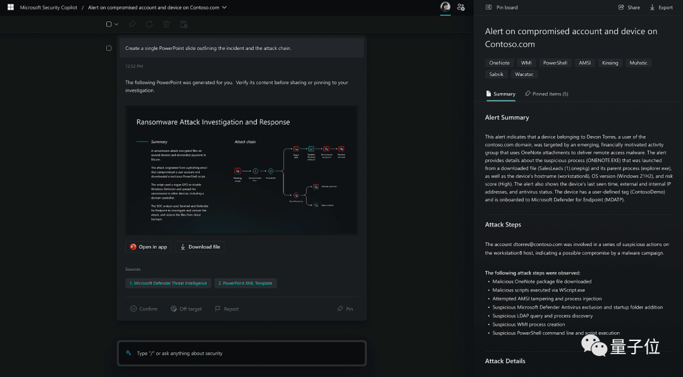Viewport: 683px width, 377px height.
Task: Click the Alert Summary heading
Action: click(507, 118)
